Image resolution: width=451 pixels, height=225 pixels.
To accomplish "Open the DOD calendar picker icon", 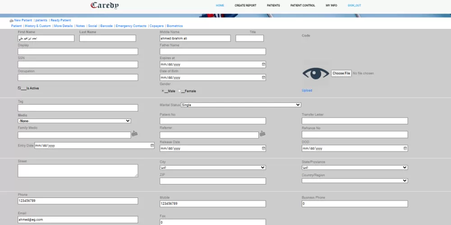I will click(405, 148).
